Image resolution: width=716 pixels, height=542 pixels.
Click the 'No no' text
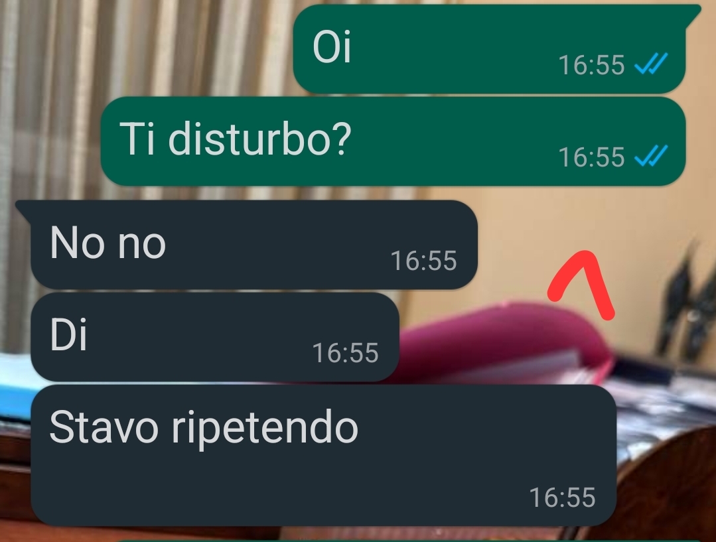(107, 243)
